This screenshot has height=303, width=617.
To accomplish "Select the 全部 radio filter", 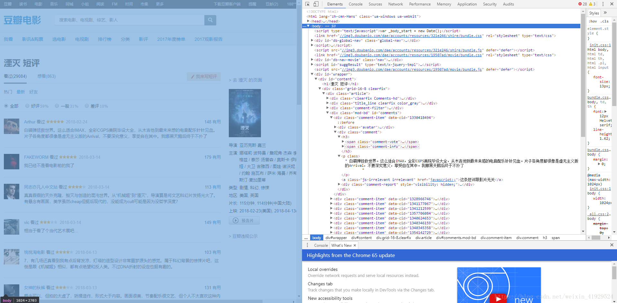I will (6, 106).
